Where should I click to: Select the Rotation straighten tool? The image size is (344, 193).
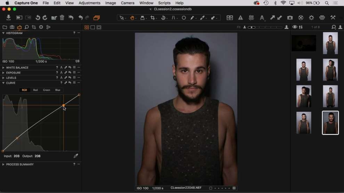click(x=163, y=18)
